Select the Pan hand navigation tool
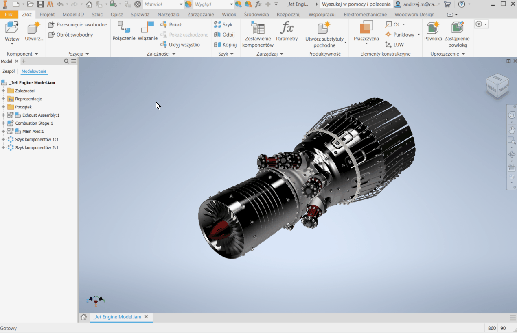517x333 pixels. coord(512,130)
